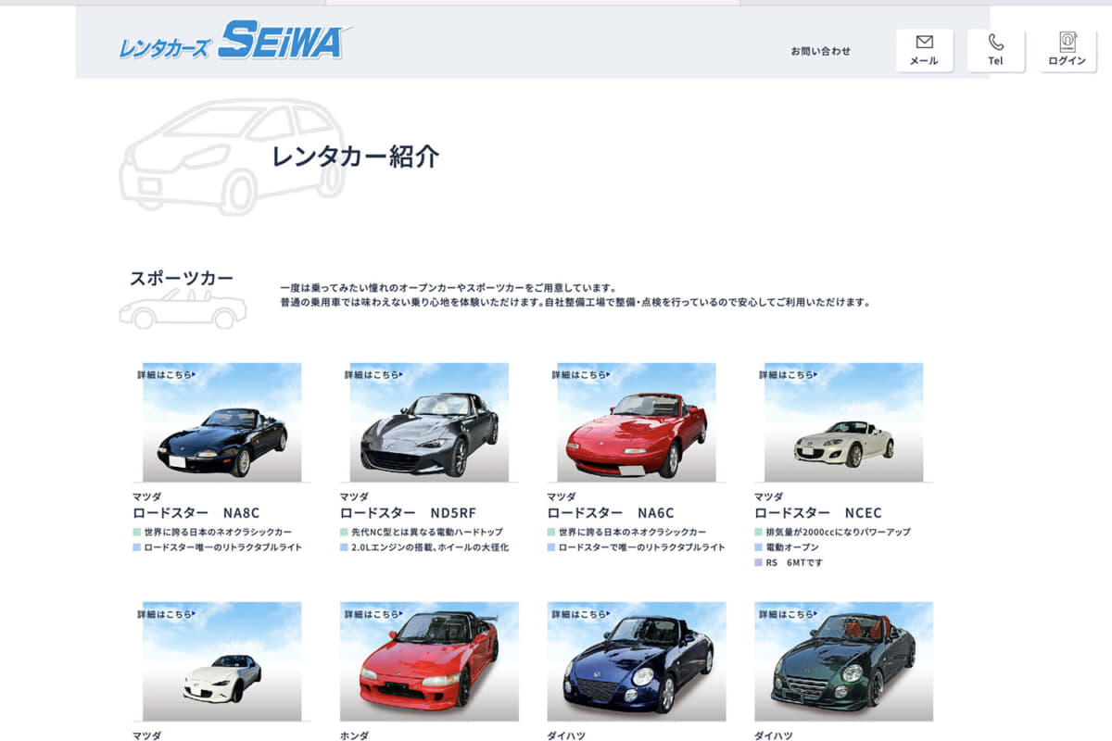1112x741 pixels.
Task: Click 詳細はこちら on the NA8C card
Action: click(x=166, y=374)
